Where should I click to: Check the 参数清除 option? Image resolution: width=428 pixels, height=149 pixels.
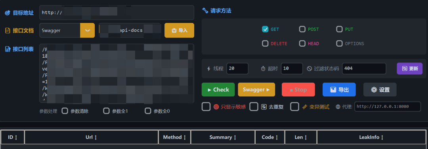65,111
